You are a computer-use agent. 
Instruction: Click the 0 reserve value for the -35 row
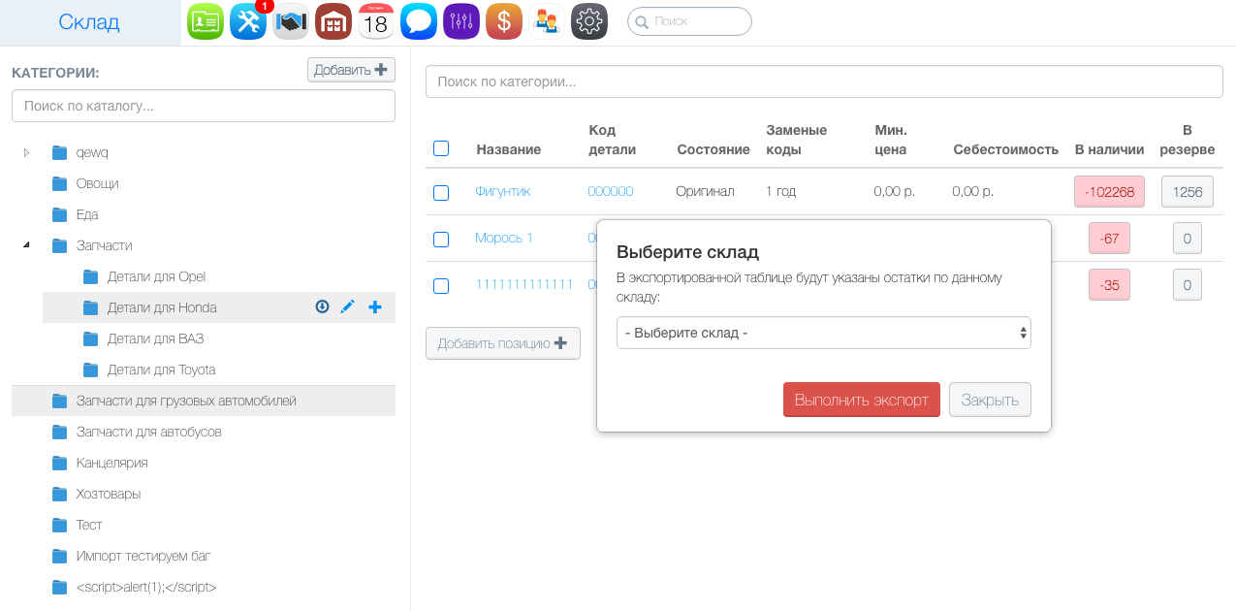click(1188, 284)
